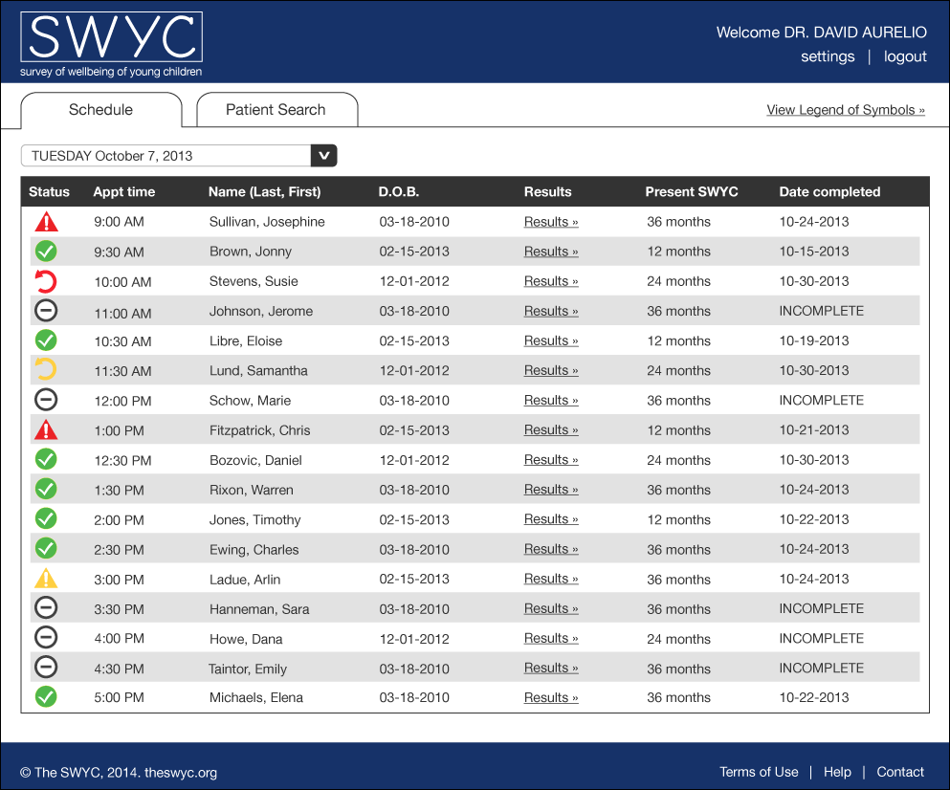Image resolution: width=950 pixels, height=790 pixels.
Task: Click the logout link
Action: (905, 56)
